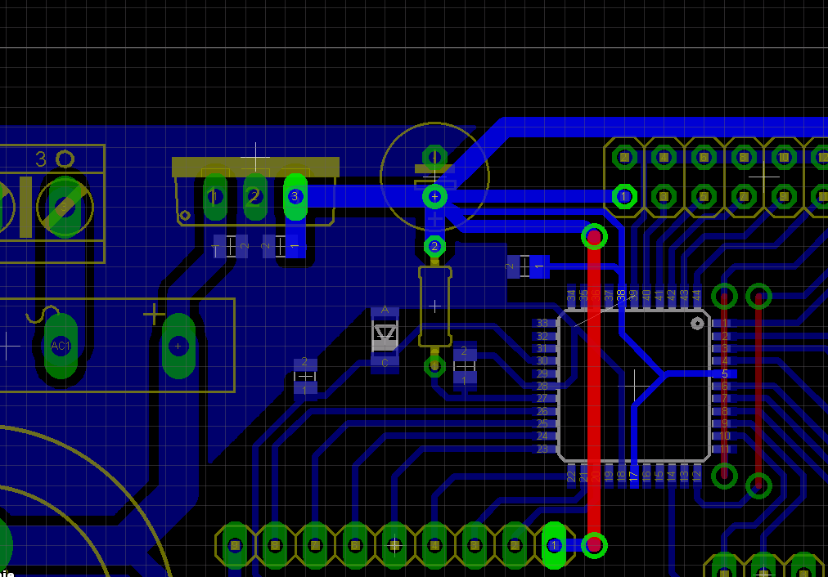Select pad 4 of the bottom header

point(434,545)
